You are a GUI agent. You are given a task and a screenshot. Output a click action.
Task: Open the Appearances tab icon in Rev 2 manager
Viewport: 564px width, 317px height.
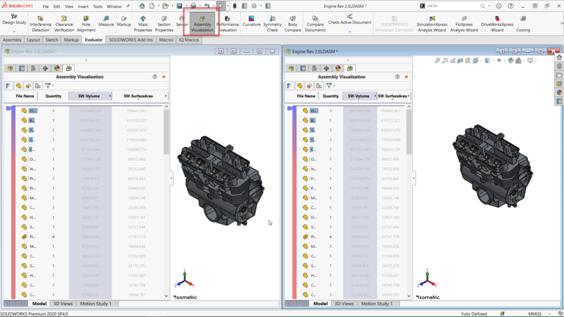338,68
